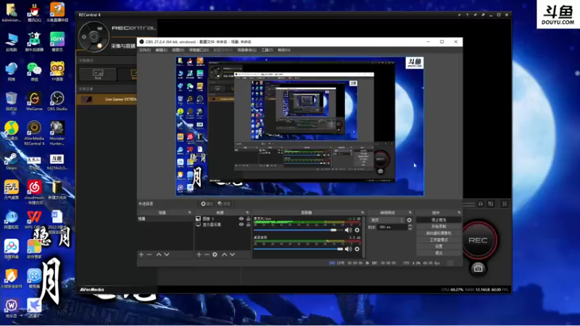This screenshot has height=326, width=580.
Task: Open the QQ音乐 desktop shortcut
Action: tap(11, 130)
